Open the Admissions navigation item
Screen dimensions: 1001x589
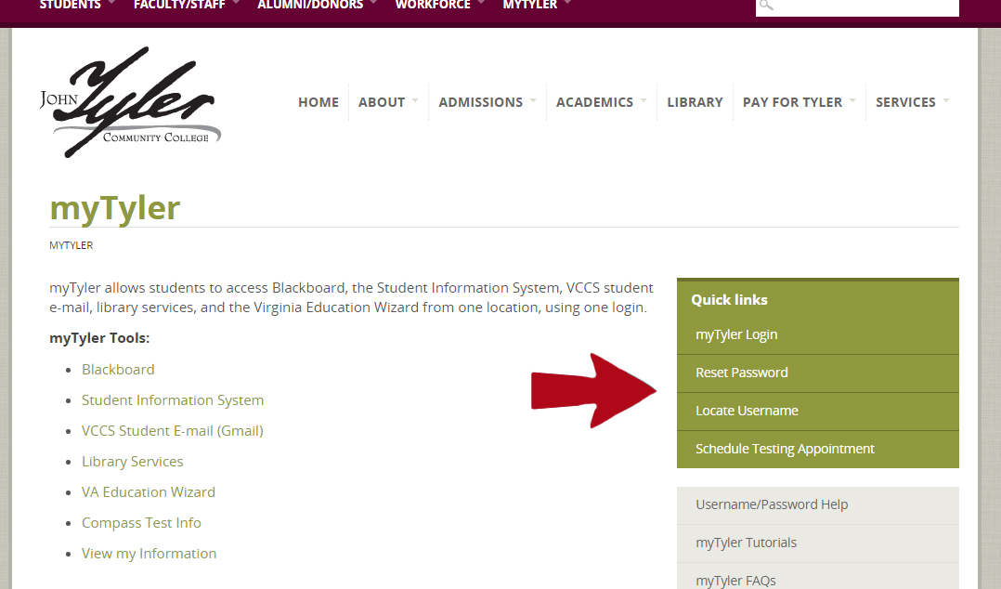tap(481, 102)
